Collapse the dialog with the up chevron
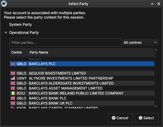 point(152,4)
